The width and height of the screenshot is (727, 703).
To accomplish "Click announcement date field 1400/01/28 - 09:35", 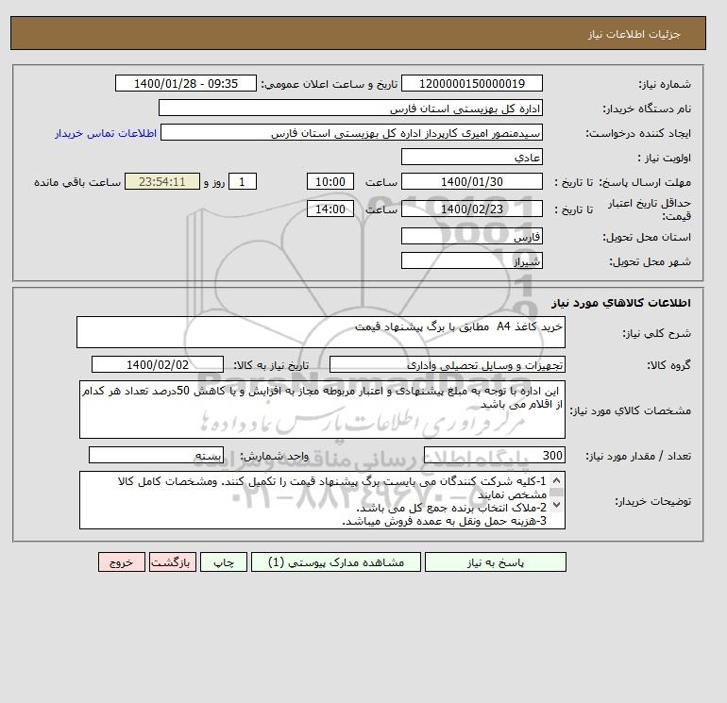I will (185, 83).
